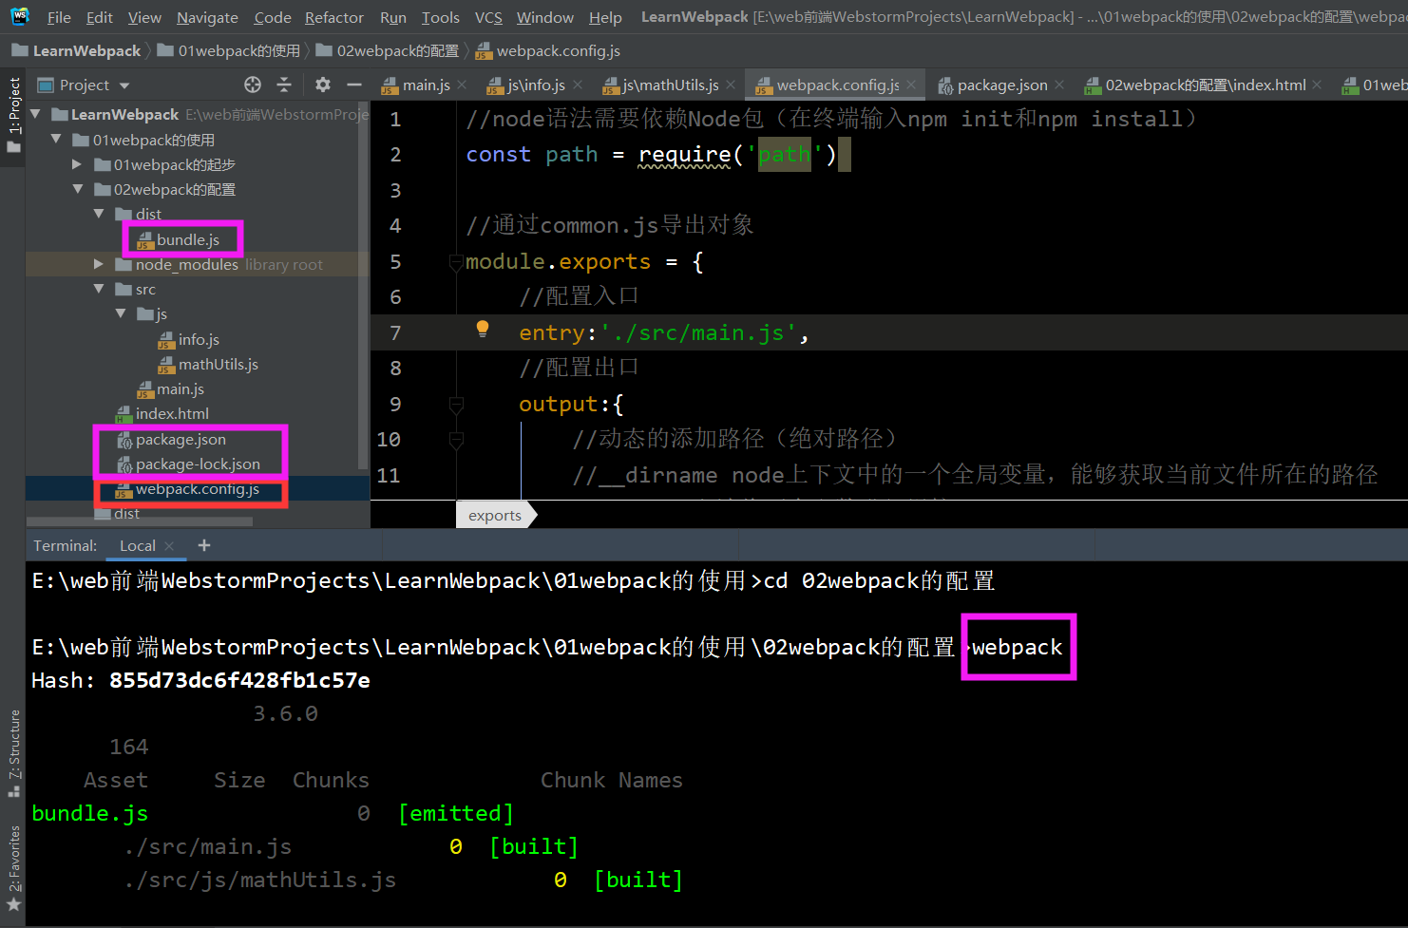
Task: Click the fold marker beside module.exports
Action: pos(456,262)
